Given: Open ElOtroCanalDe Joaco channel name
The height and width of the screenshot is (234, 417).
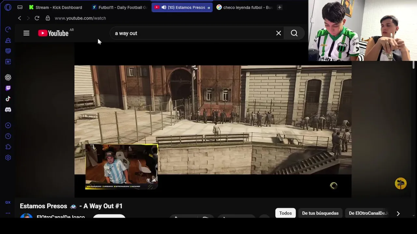Looking at the screenshot, I should [x=61, y=216].
